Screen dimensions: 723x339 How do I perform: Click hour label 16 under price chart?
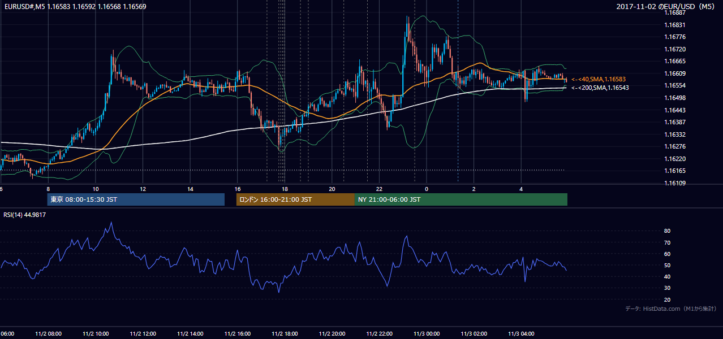[x=237, y=189]
